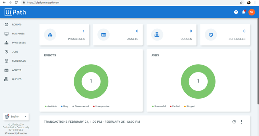The width and height of the screenshot is (259, 136).
Task: Toggle Available legend in Robots chart
Action: point(51,106)
